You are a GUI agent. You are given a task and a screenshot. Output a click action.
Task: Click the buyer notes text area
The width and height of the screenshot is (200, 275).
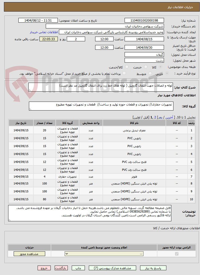tap(90, 213)
